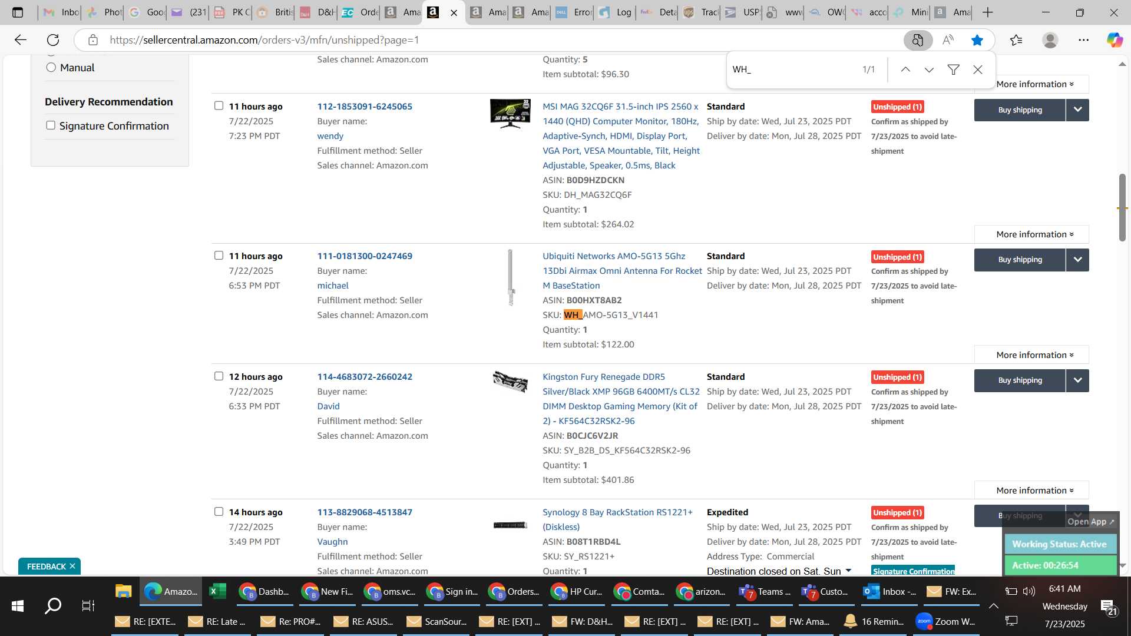Viewport: 1131px width, 636px height.
Task: Click the find on page text field
Action: (x=792, y=69)
